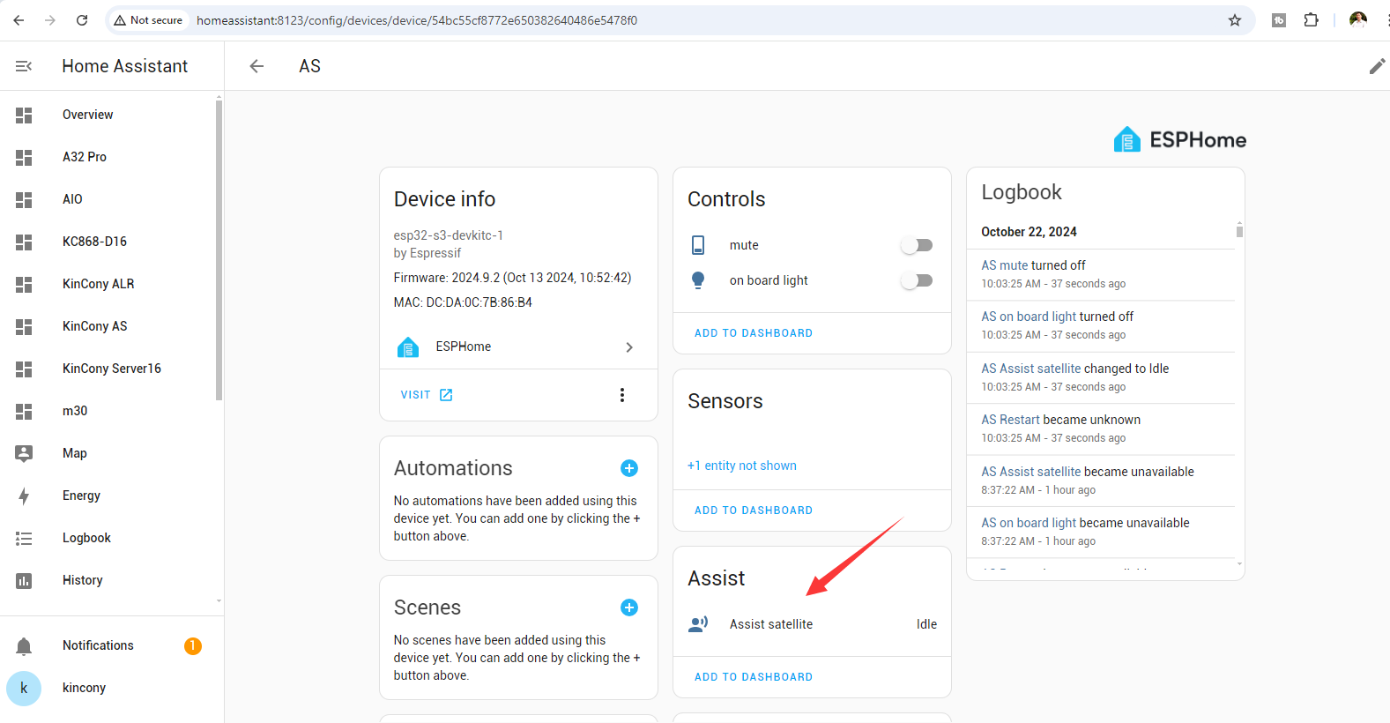Go to KinCony AS dashboard
This screenshot has height=723, width=1390.
pyautogui.click(x=94, y=326)
